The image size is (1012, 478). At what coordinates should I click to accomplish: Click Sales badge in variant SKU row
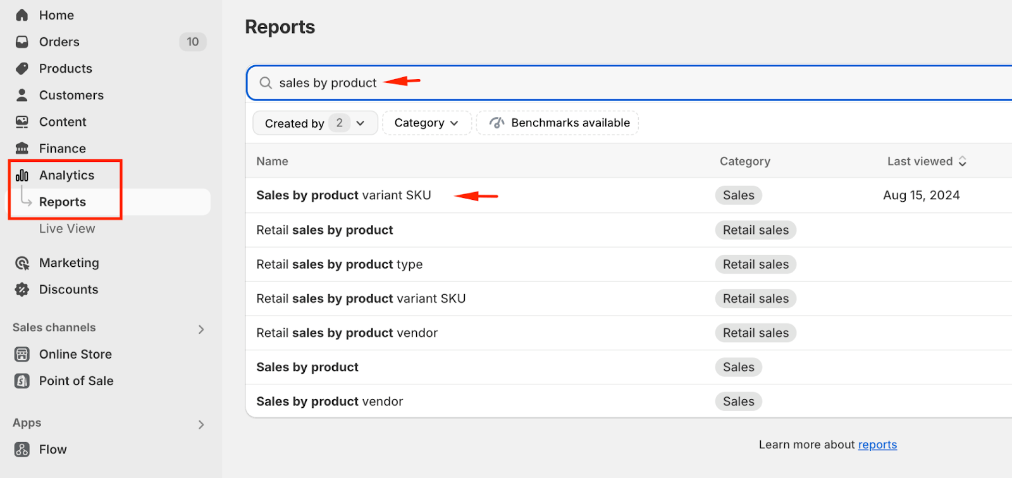[x=739, y=195]
